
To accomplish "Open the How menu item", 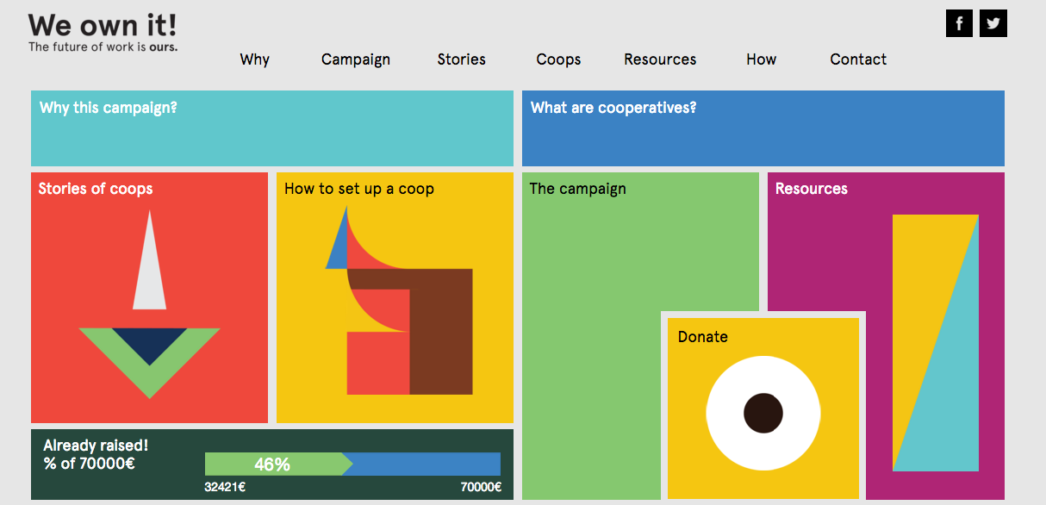I will coord(762,59).
